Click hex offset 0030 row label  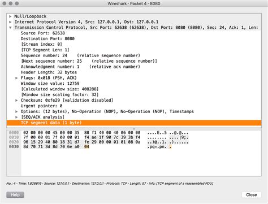[14, 147]
